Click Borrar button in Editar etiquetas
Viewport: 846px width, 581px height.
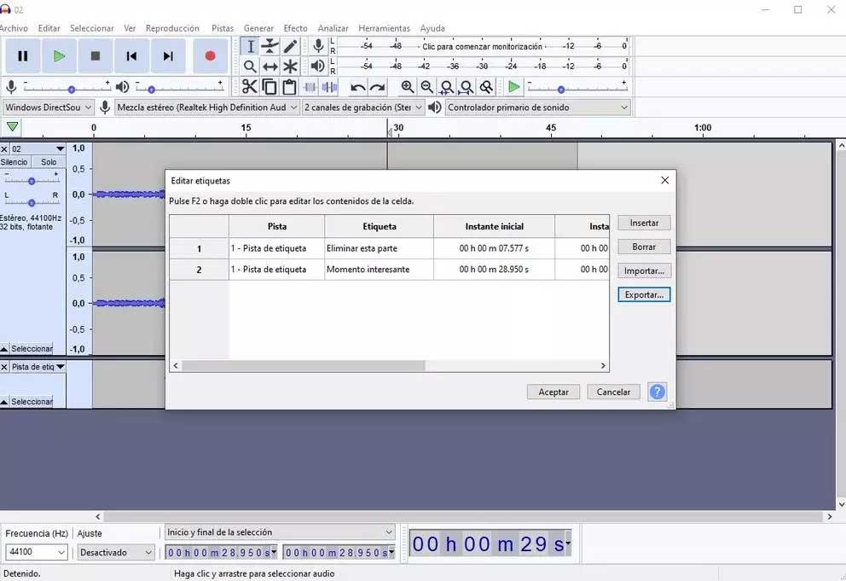[644, 247]
